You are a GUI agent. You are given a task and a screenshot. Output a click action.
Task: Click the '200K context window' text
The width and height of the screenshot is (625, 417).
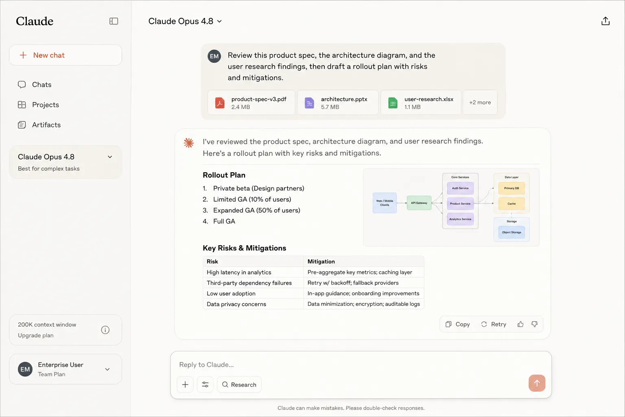click(x=47, y=325)
